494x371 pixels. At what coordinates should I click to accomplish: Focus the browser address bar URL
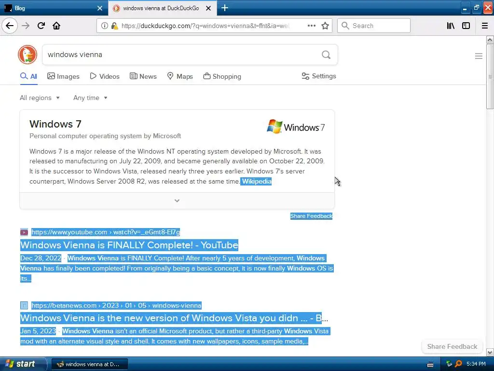(x=205, y=26)
